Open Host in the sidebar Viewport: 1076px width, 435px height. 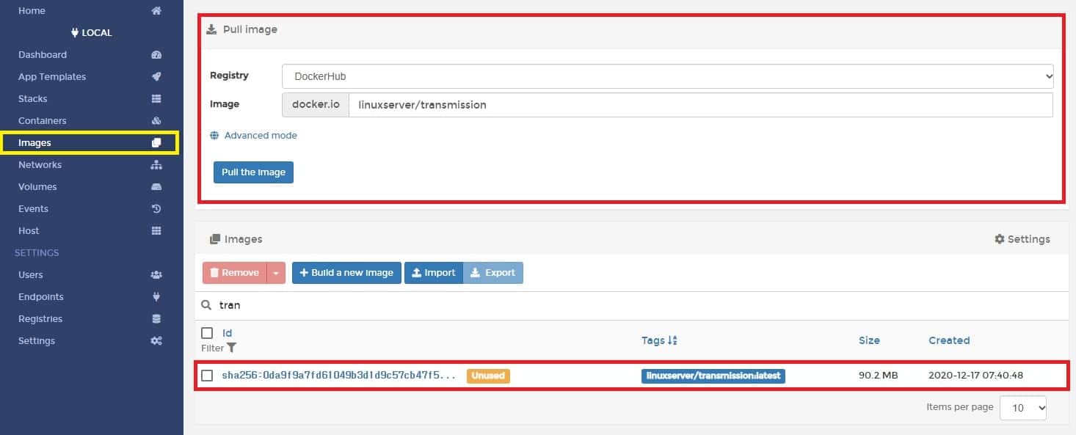pyautogui.click(x=29, y=231)
